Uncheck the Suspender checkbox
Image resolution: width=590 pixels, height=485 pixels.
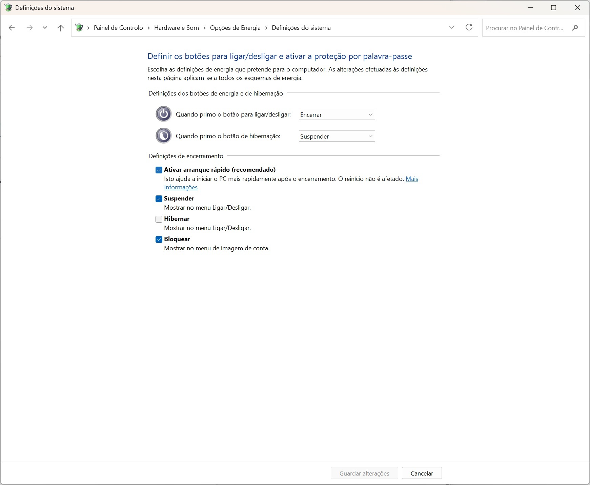(159, 199)
